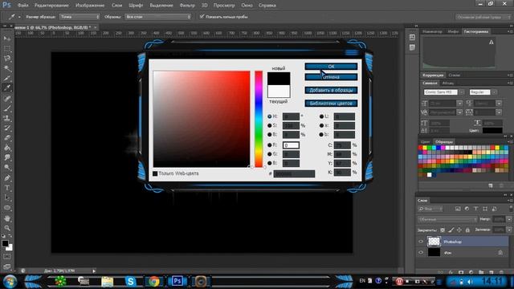
Task: Select the Path Selection tool
Action: [x=7, y=198]
